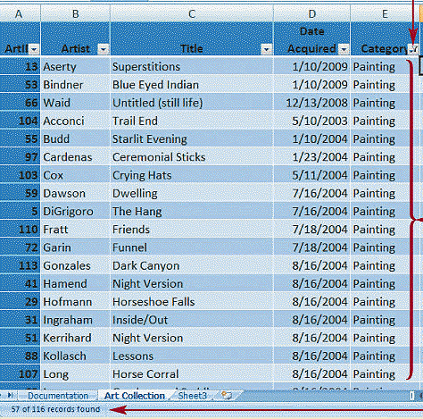Image resolution: width=423 pixels, height=419 pixels.
Task: Select the Inside/Out title cell
Action: pos(192,320)
